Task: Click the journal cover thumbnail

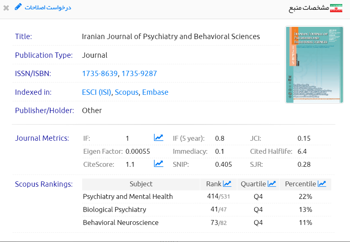Action: pos(308,65)
